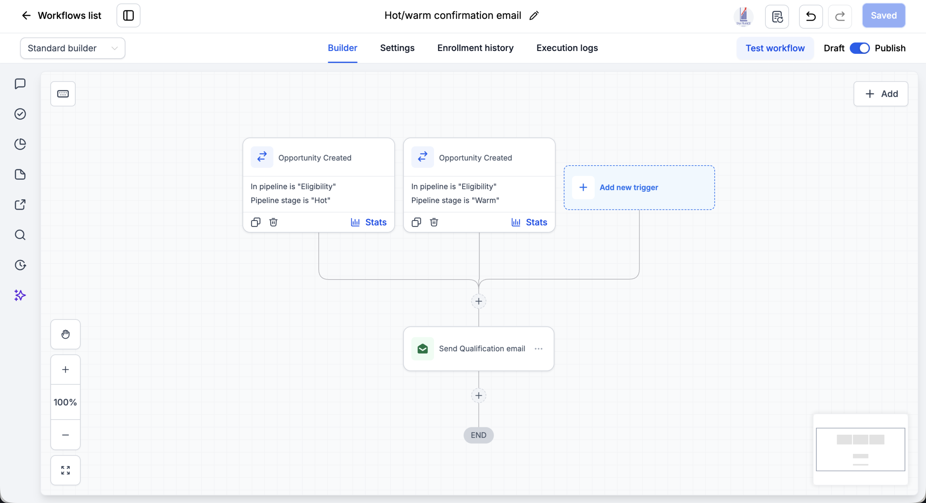Open the Execution logs tab

(567, 48)
